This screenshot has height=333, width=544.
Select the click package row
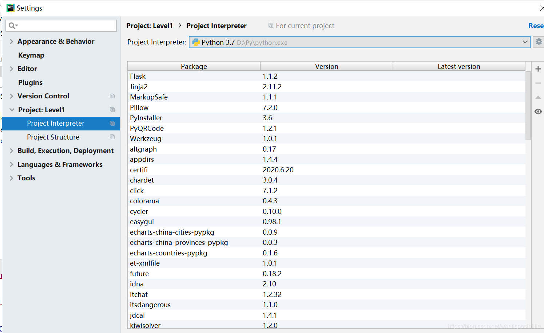326,191
